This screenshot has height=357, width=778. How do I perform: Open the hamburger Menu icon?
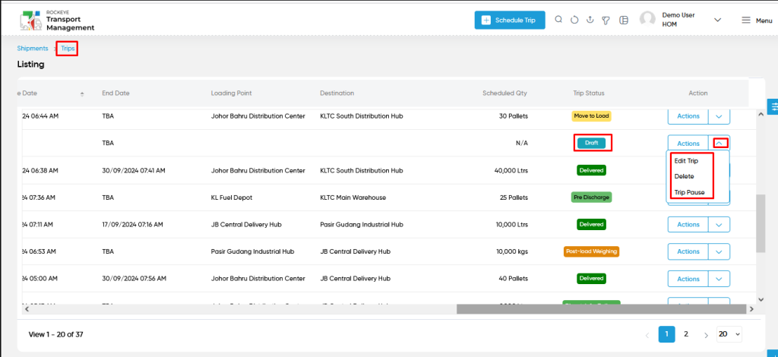pos(746,20)
